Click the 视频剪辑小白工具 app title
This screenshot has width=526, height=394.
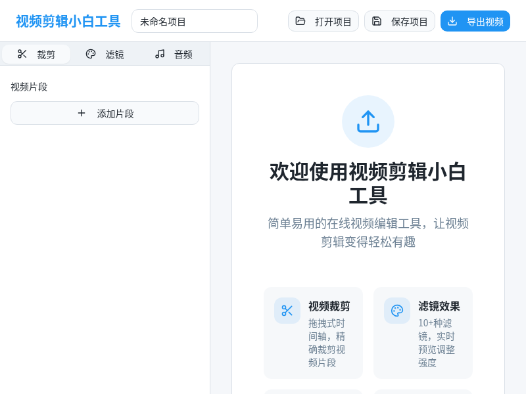(67, 21)
